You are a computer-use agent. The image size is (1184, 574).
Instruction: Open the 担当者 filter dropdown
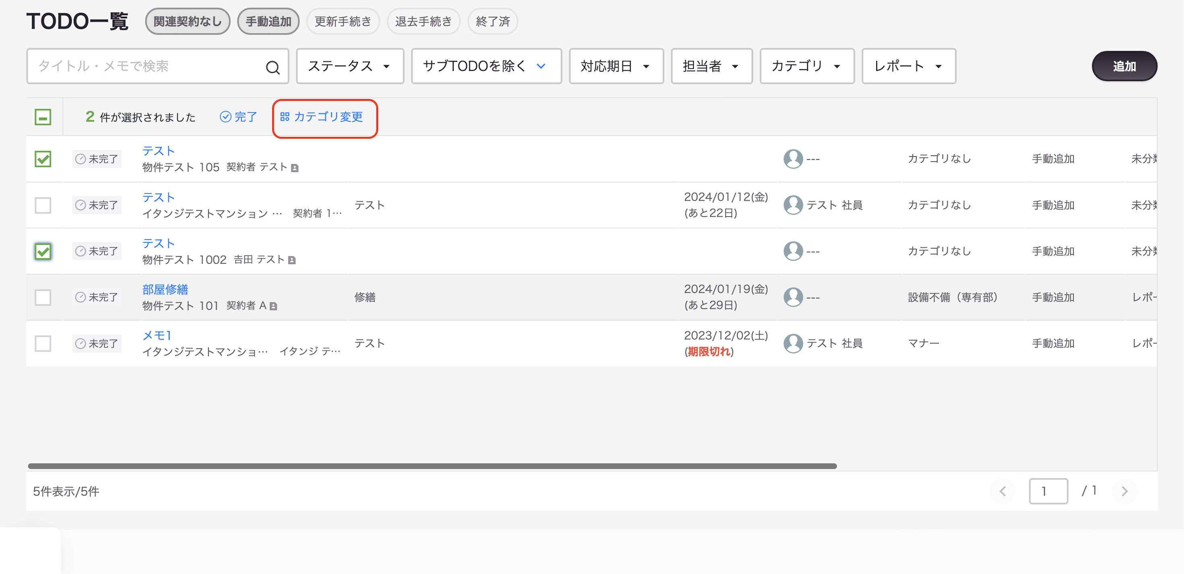(x=711, y=66)
